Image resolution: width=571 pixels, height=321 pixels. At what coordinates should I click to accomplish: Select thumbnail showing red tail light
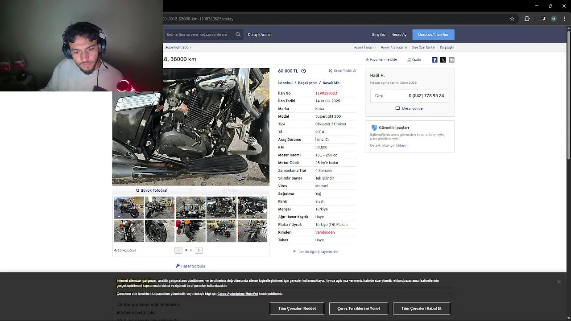[x=190, y=231]
